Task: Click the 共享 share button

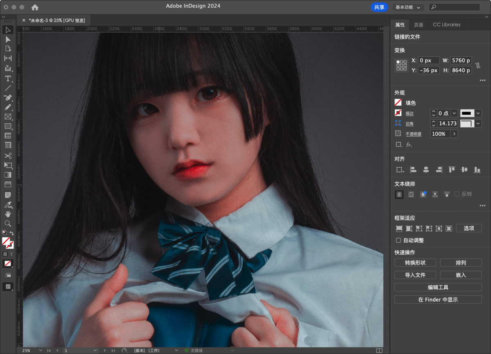Action: point(379,7)
